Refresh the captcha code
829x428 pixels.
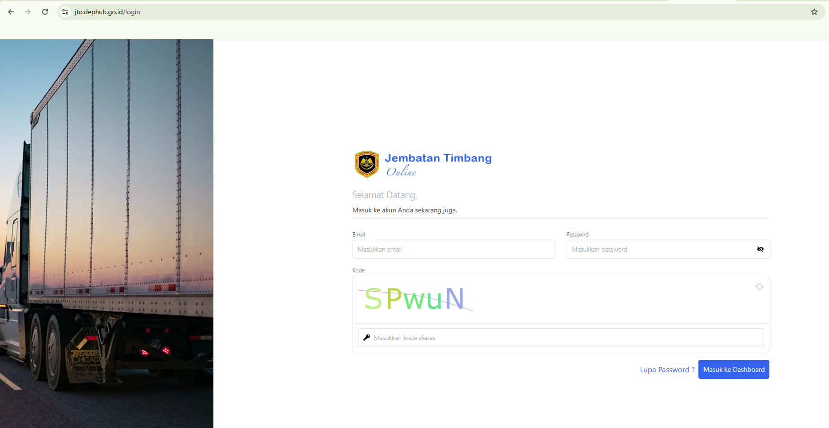[759, 287]
